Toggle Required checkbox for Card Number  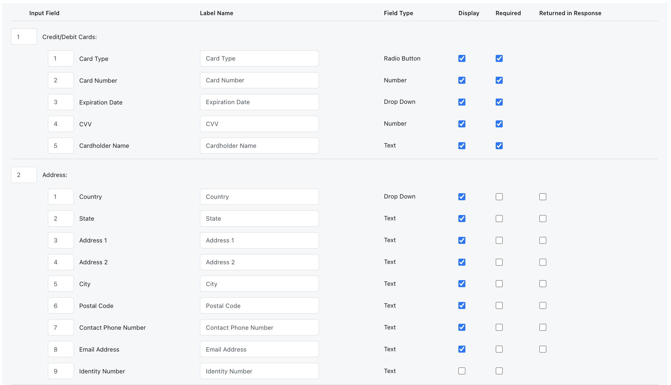click(499, 80)
